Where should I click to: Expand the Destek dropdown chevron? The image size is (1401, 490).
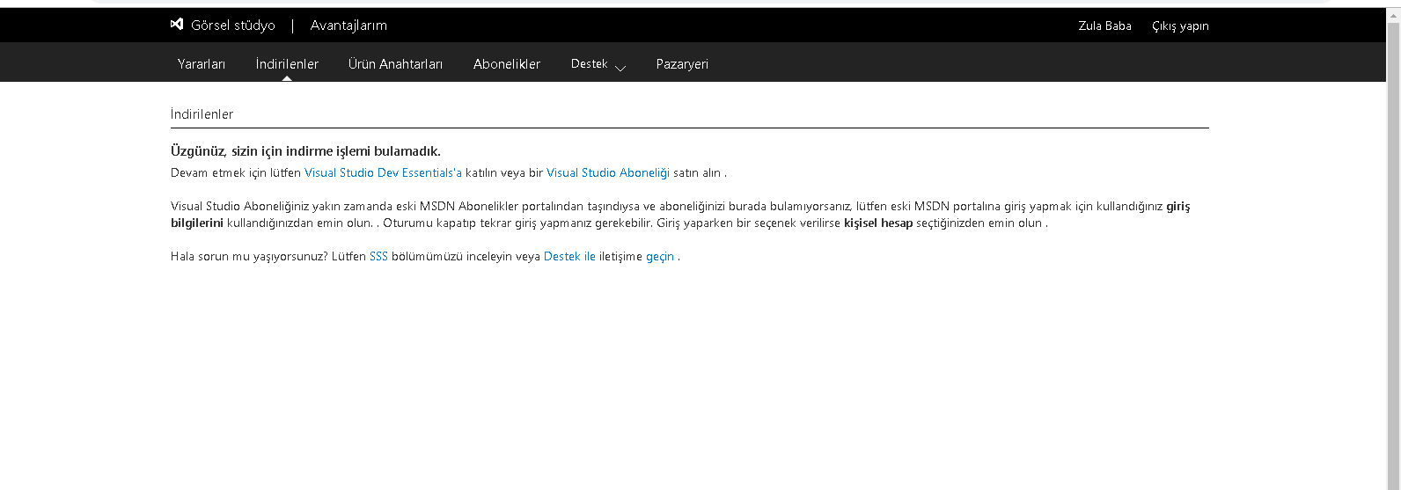pyautogui.click(x=620, y=68)
